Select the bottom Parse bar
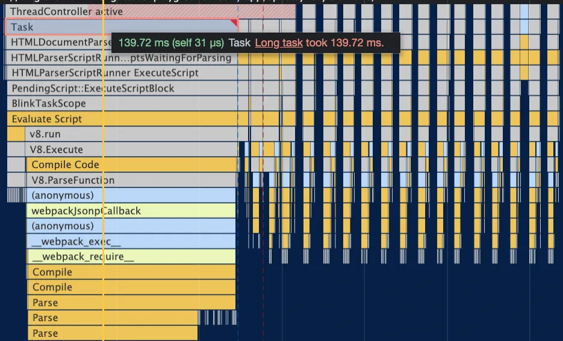The height and width of the screenshot is (341, 563). pyautogui.click(x=113, y=333)
